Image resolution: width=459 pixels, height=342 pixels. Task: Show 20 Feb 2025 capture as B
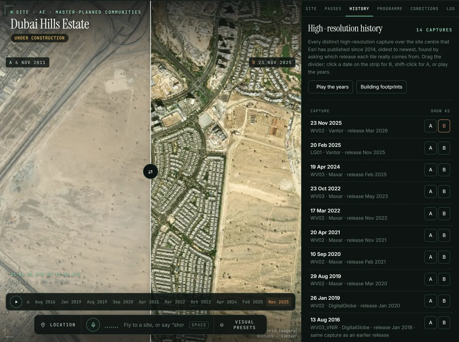[444, 148]
